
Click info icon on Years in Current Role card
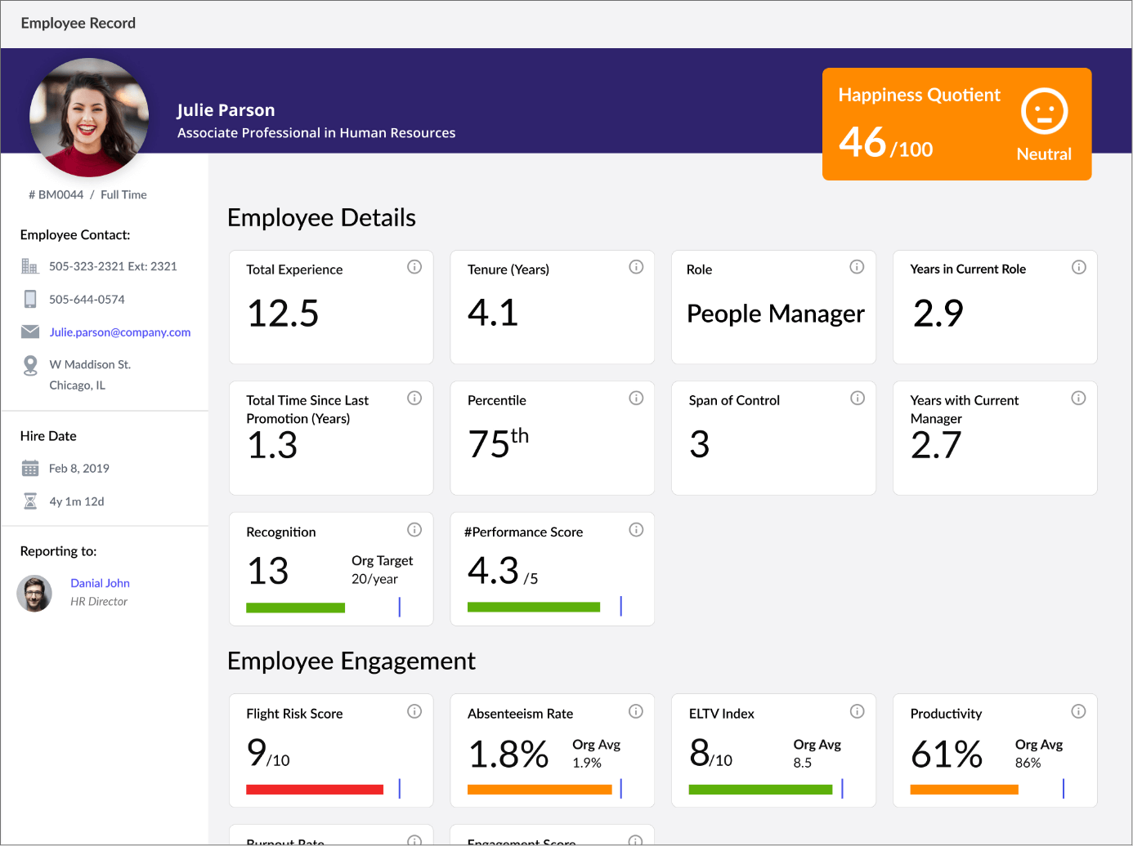(x=1079, y=267)
